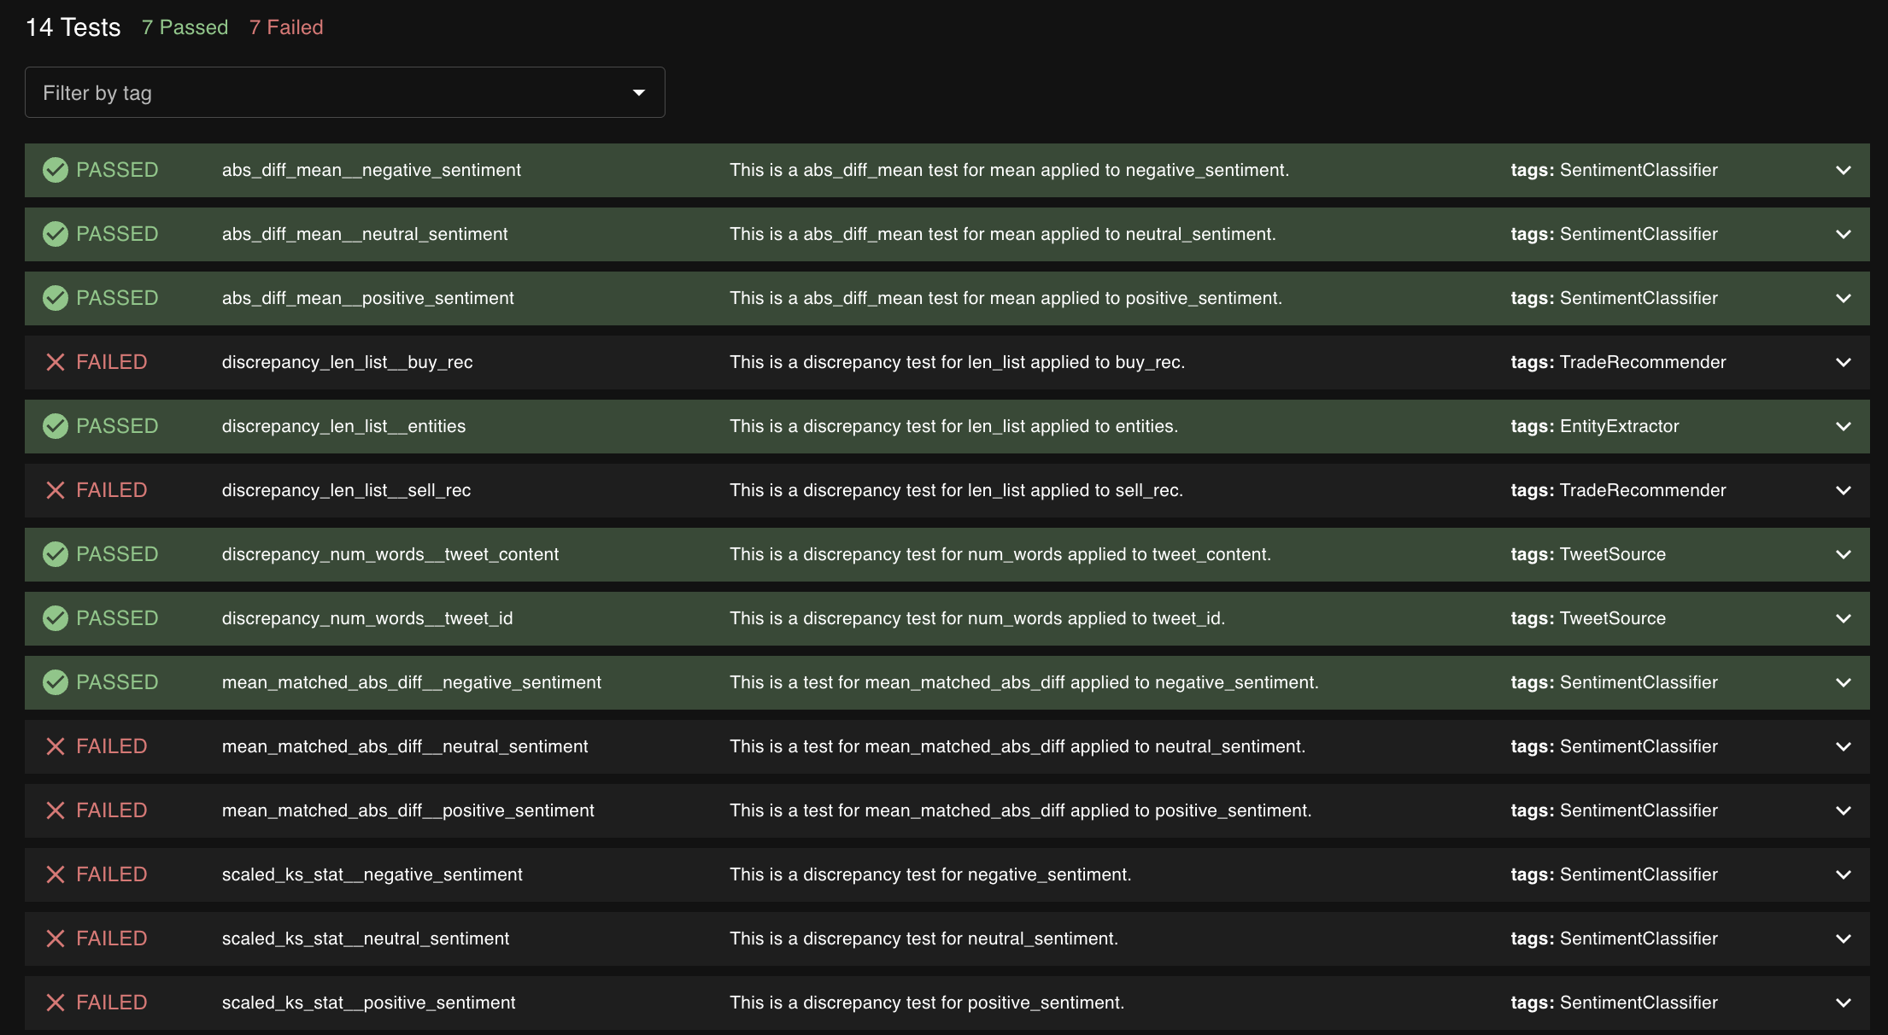The width and height of the screenshot is (1888, 1035).
Task: Click the 7 Failed summary label
Action: [x=286, y=27]
